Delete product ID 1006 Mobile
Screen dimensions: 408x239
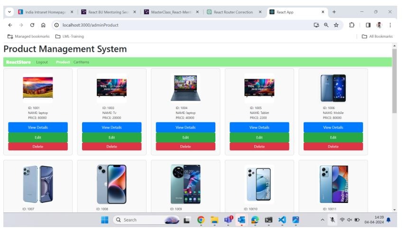(334, 147)
